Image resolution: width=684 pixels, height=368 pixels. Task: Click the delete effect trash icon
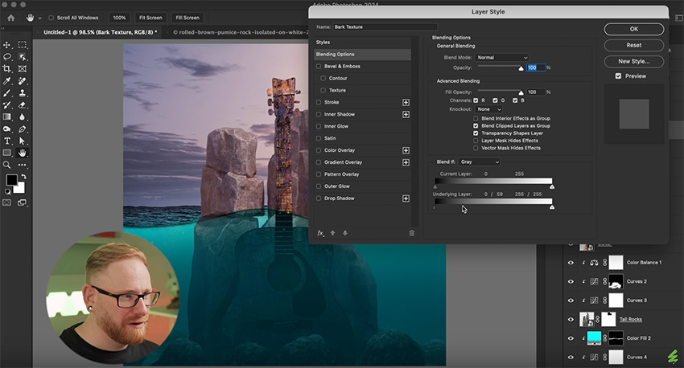coord(411,233)
